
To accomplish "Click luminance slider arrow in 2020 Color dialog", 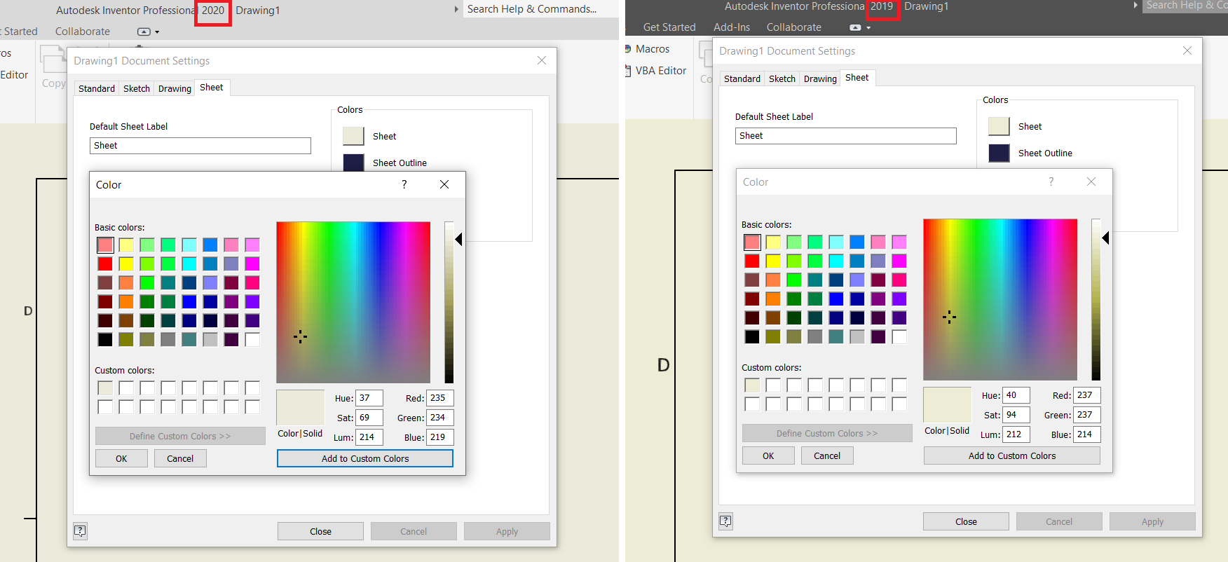I will pos(458,240).
